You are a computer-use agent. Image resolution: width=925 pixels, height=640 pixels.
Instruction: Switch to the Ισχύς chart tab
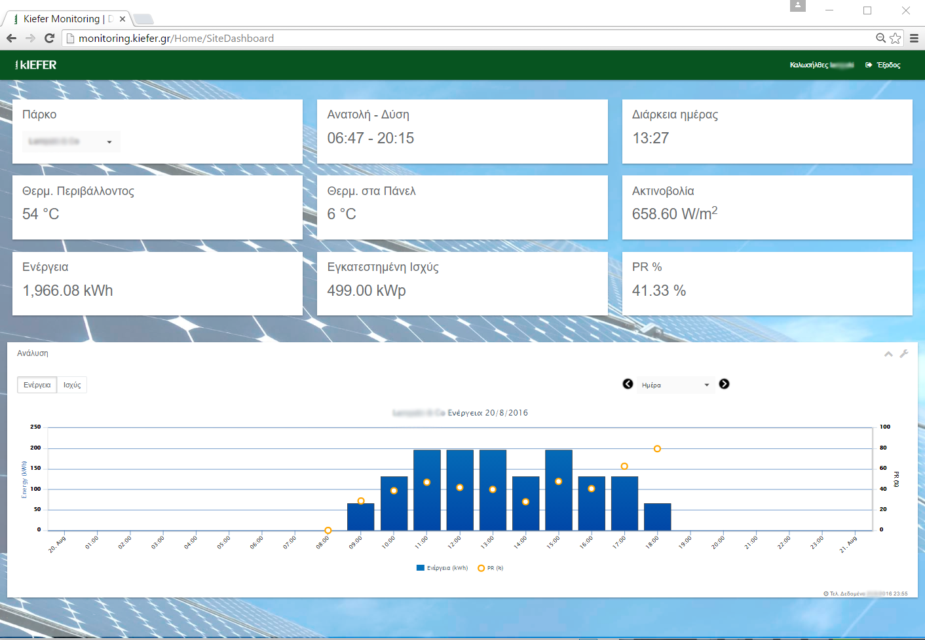72,385
